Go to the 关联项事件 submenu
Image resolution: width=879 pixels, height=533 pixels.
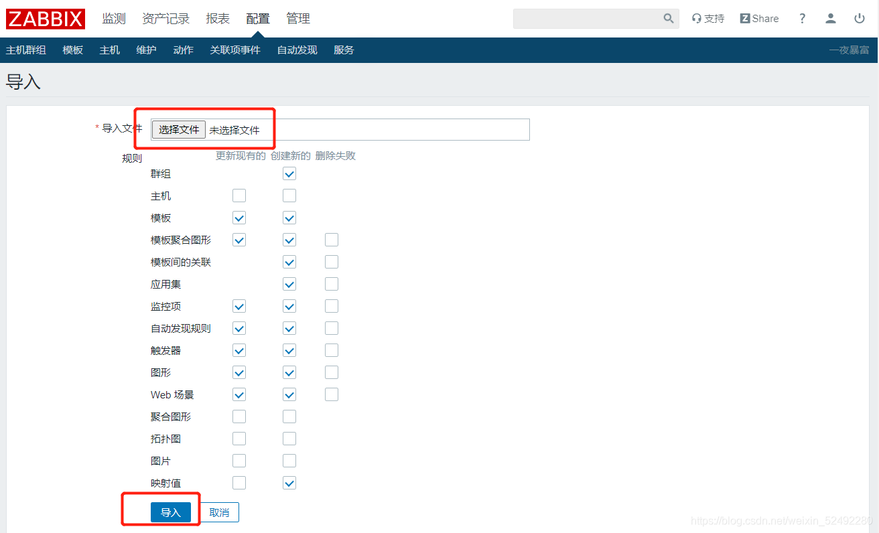coord(235,50)
